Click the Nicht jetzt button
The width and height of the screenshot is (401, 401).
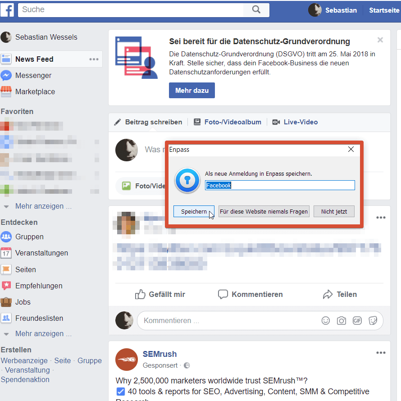coord(334,211)
